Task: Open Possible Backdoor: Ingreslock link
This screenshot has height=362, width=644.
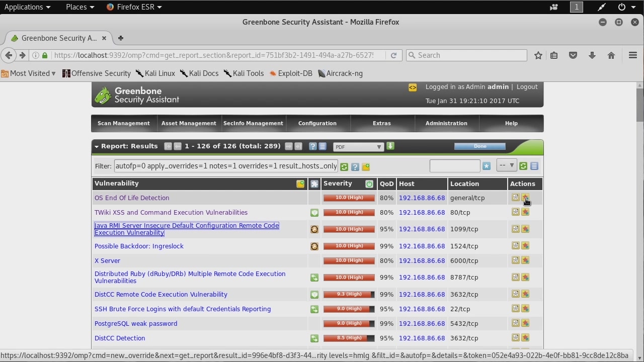Action: point(139,246)
